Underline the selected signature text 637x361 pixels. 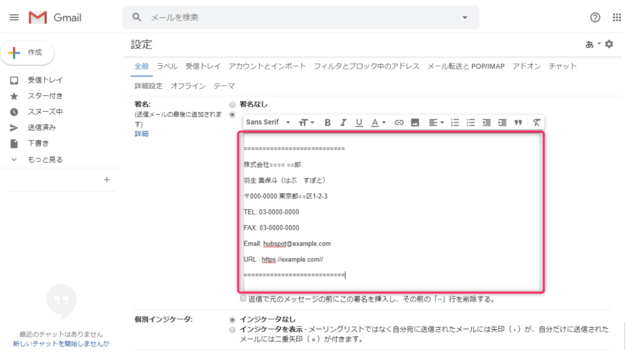point(358,122)
